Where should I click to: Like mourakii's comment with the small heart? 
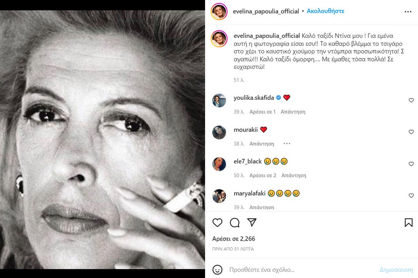click(411, 132)
